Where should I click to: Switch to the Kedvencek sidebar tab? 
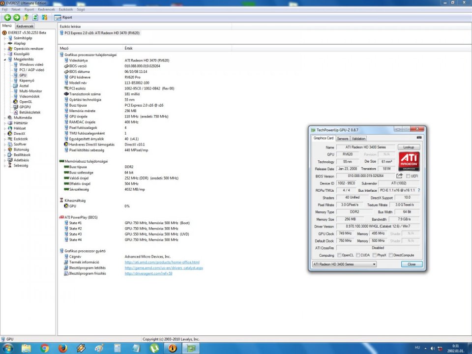point(25,26)
